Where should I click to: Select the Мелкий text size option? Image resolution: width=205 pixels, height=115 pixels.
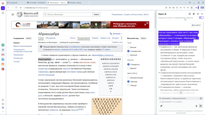128,47
